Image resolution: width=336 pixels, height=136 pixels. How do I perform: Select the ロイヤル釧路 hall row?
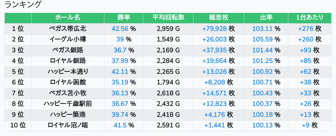(x=68, y=61)
